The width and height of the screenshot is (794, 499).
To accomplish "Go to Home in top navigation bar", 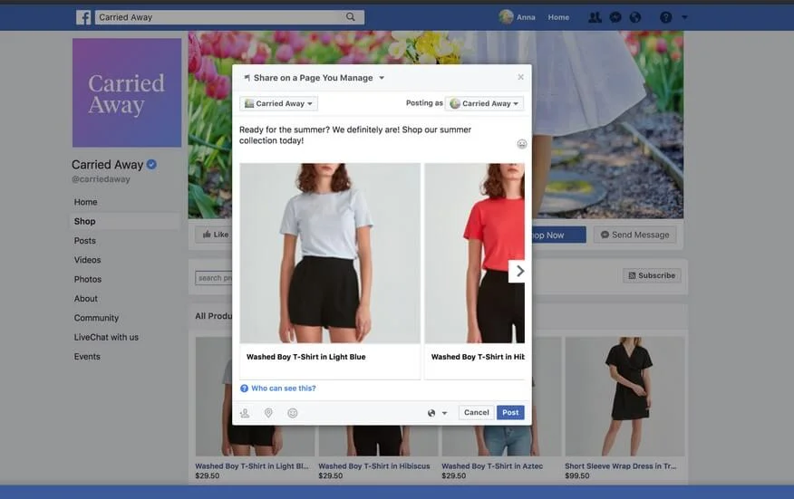I will tap(558, 17).
